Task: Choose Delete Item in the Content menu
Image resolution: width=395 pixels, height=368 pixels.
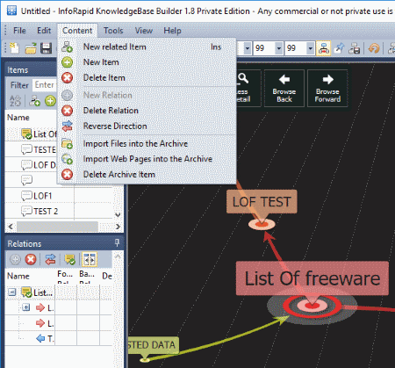Action: pos(147,77)
